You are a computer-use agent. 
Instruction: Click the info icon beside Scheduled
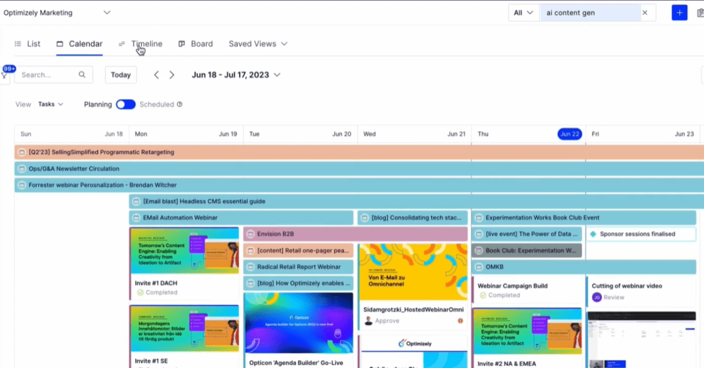click(x=179, y=104)
